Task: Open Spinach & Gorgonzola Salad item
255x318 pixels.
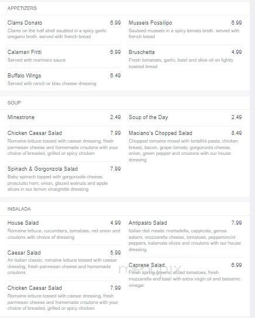Action: tap(43, 169)
